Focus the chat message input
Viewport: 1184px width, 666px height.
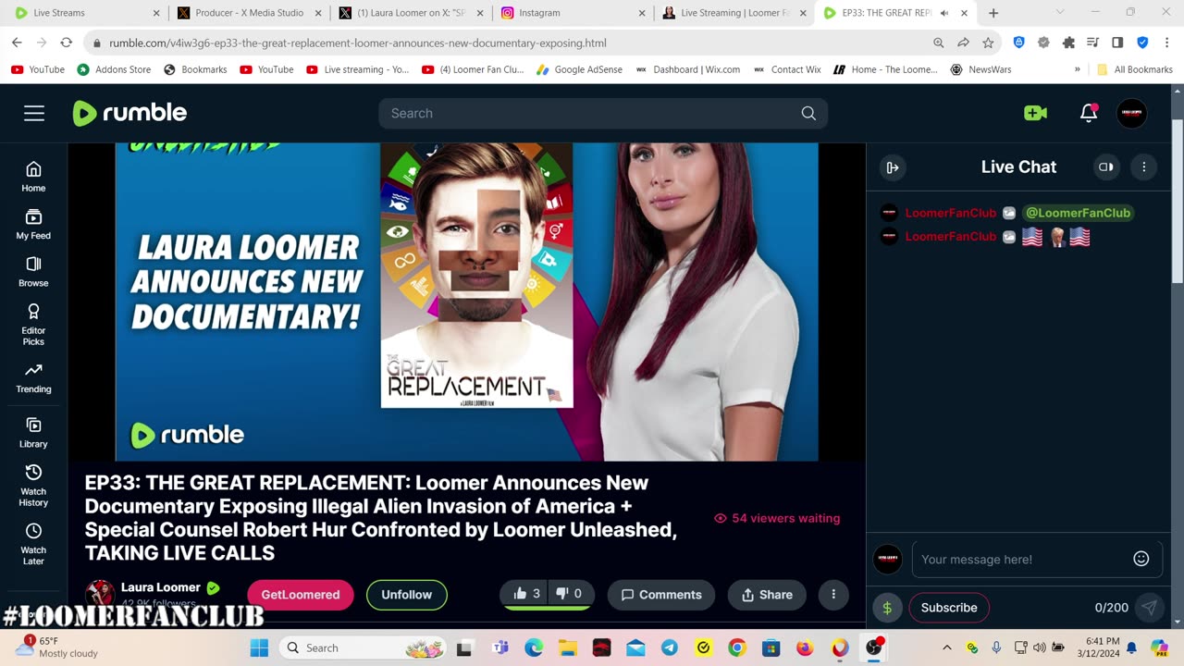(x=1022, y=559)
